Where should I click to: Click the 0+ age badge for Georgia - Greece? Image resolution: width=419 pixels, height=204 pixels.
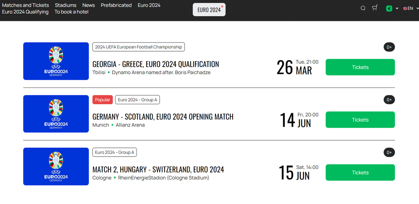pyautogui.click(x=389, y=47)
